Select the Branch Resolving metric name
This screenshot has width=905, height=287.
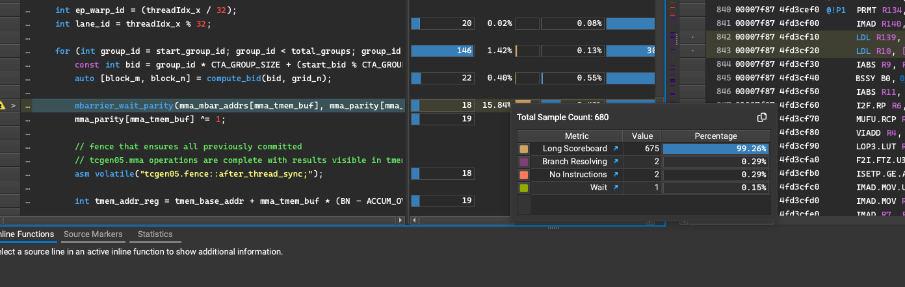[x=574, y=162]
